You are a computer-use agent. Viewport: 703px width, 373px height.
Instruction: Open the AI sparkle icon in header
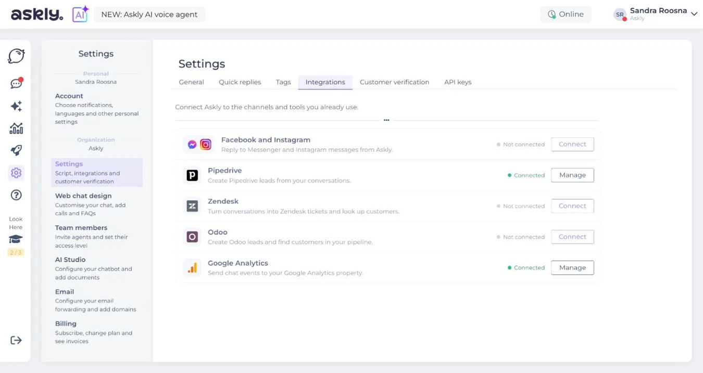[80, 14]
